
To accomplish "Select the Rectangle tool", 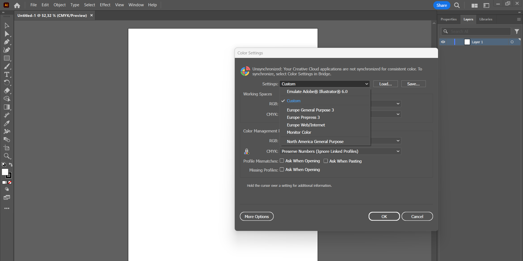I will 7,58.
